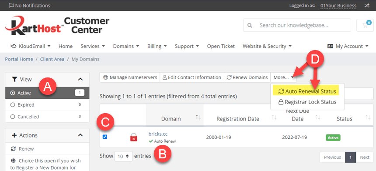Open the Billing dropdown menu
Image resolution: width=376 pixels, height=171 pixels.
157,46
